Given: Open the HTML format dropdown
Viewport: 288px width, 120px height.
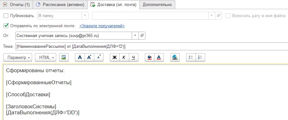Looking at the screenshot, I should 45,57.
